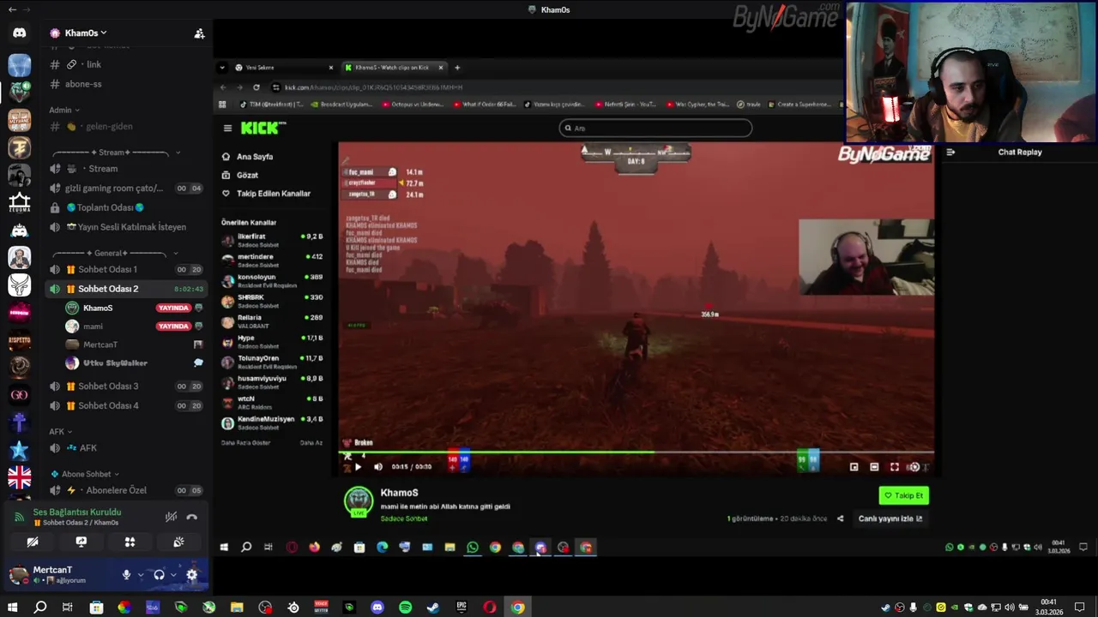Toggle Discord microphone mute
Viewport: 1098px width, 617px height.
click(126, 575)
